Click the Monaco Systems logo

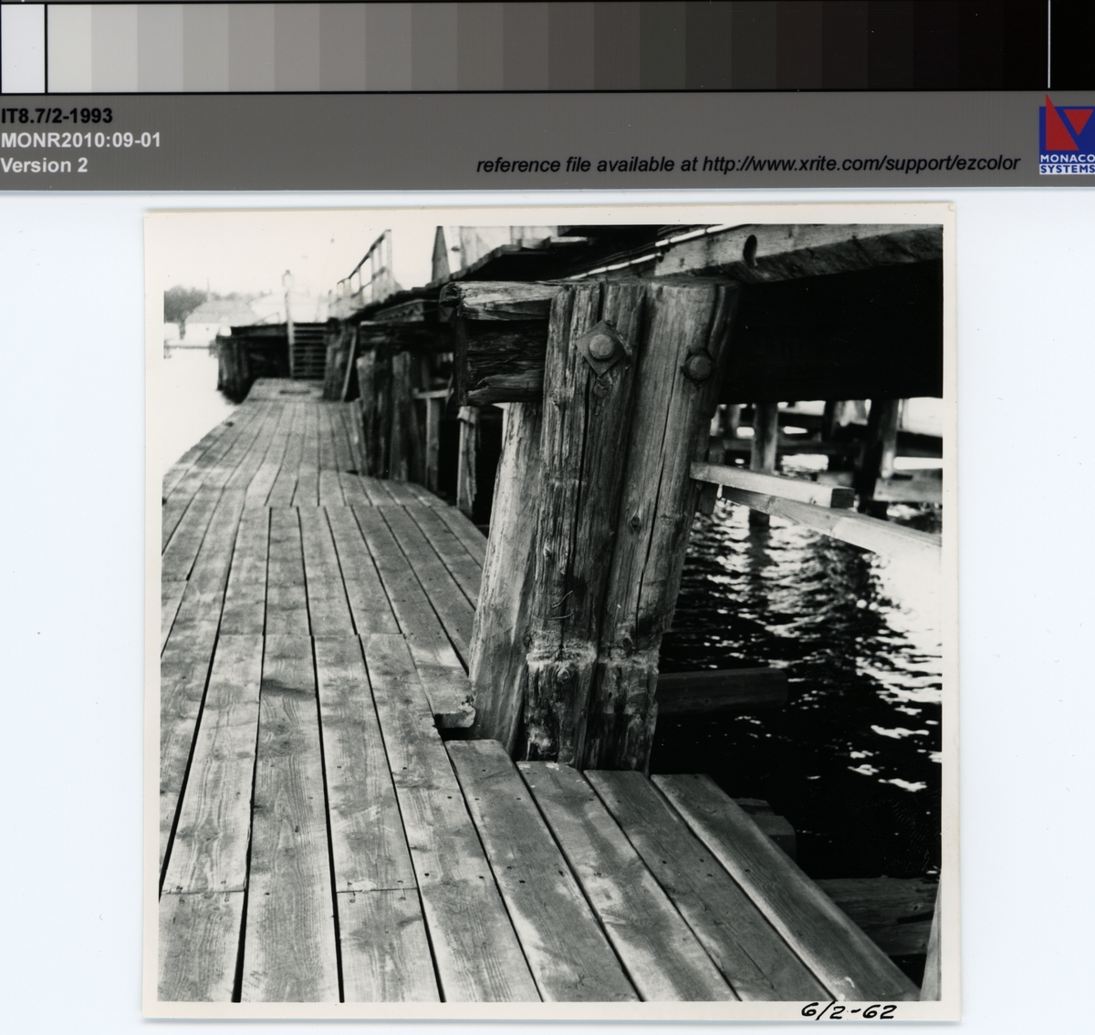coord(1066,135)
